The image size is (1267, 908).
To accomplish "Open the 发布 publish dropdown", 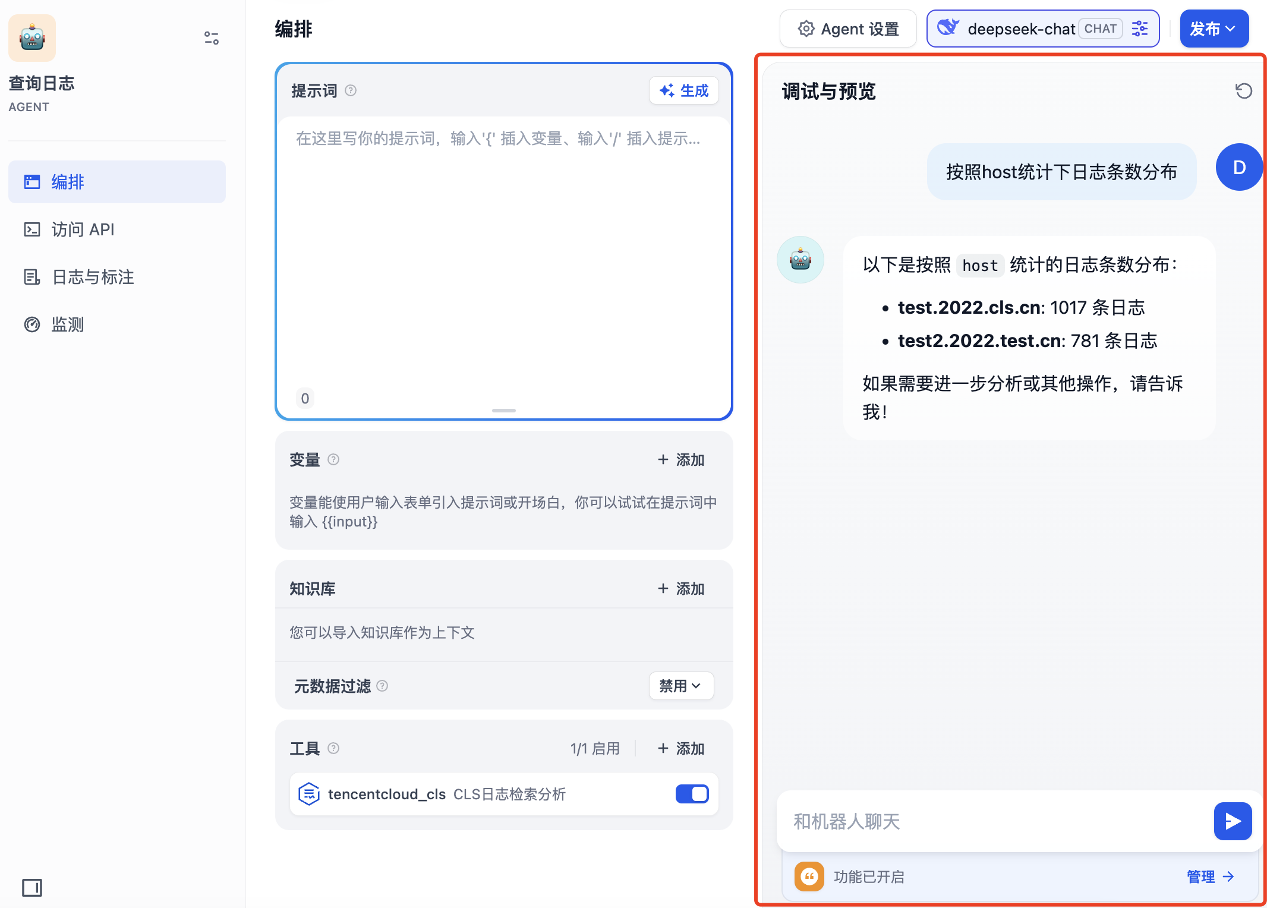I will click(1214, 29).
